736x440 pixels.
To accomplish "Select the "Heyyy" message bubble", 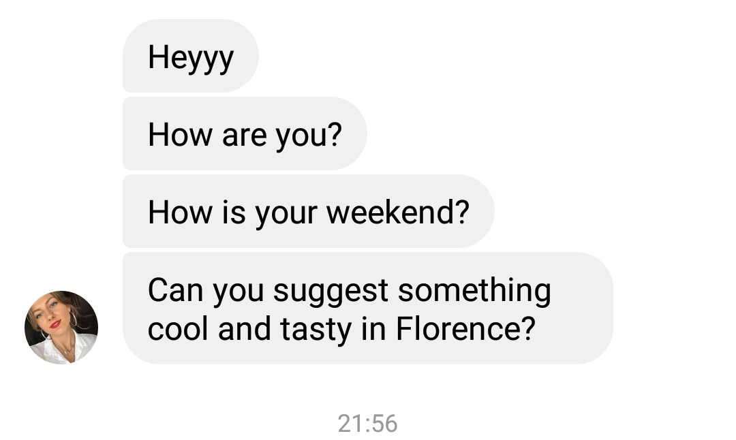I will 190,57.
